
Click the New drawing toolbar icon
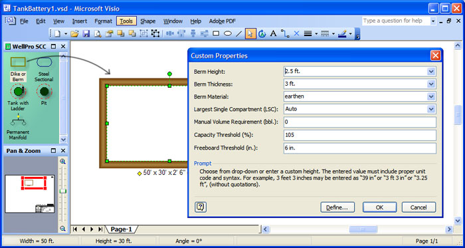pyautogui.click(x=58, y=33)
